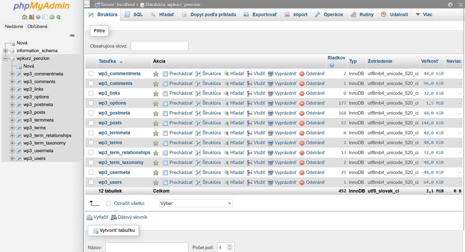Select checkbox for wp3_users table
This screenshot has height=252, width=465.
point(91,182)
